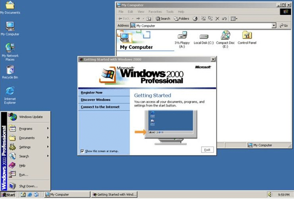Open the Edit menu in My Computer
This screenshot has height=199, width=294.
coord(130,12)
